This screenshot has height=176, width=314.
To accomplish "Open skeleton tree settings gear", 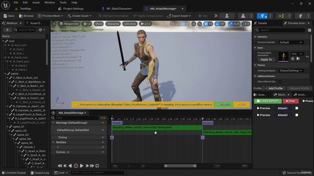I will 42,30.
